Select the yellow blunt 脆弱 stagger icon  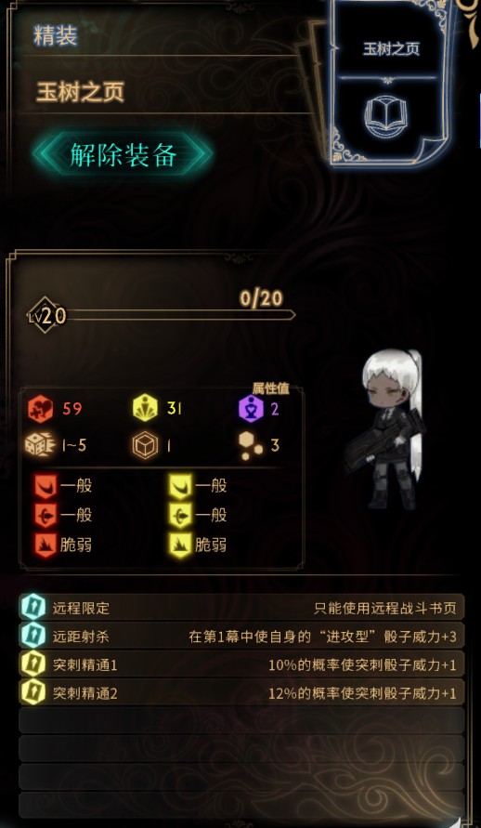coord(180,545)
